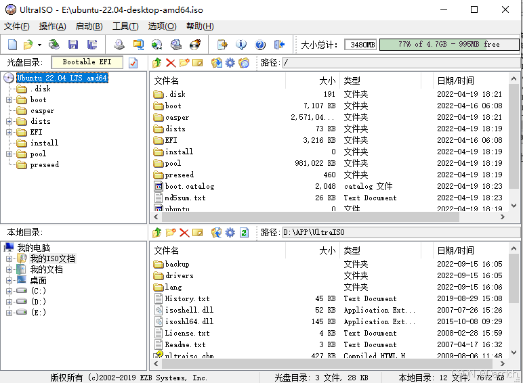
Task: Select casper folder in disc tree
Action: [x=42, y=110]
